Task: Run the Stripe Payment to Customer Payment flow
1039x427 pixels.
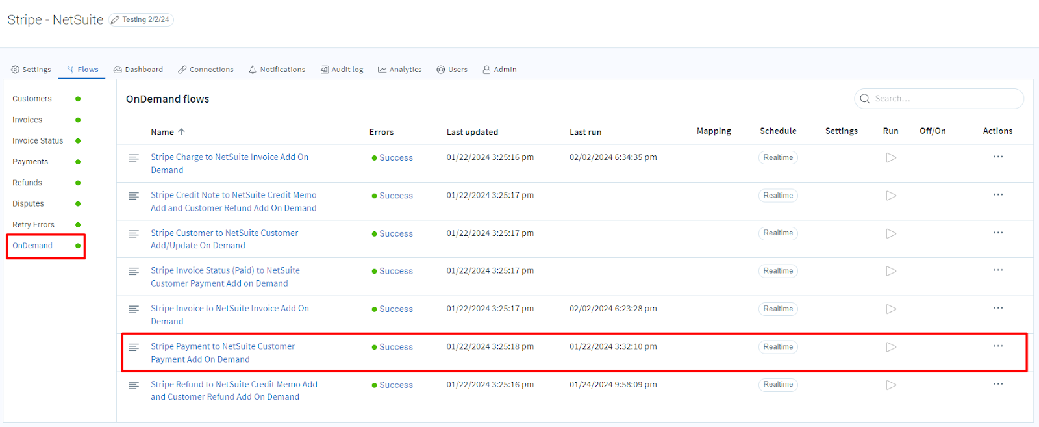Action: point(891,347)
